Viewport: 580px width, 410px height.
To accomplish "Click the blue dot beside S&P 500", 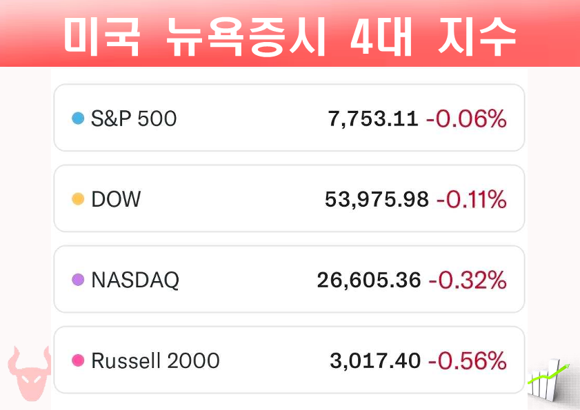I will 78,119.
